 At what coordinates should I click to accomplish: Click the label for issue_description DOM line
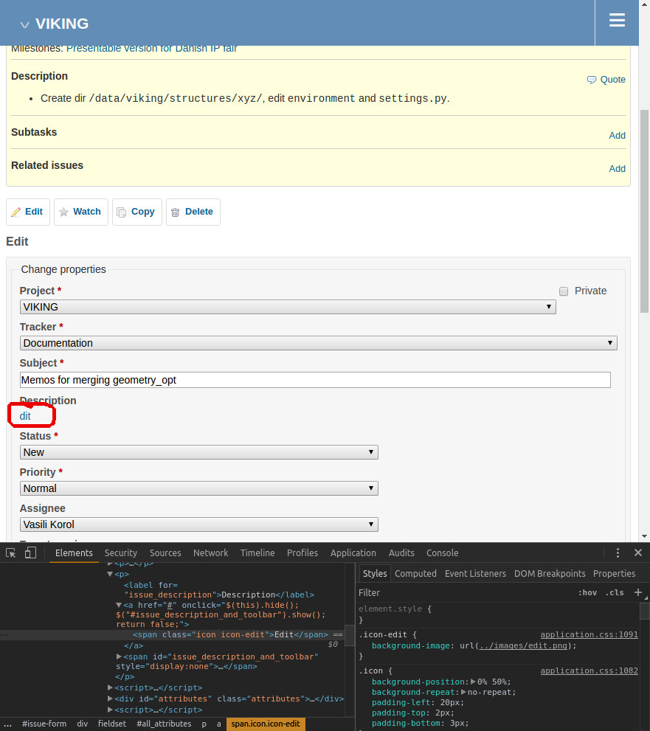click(x=218, y=589)
